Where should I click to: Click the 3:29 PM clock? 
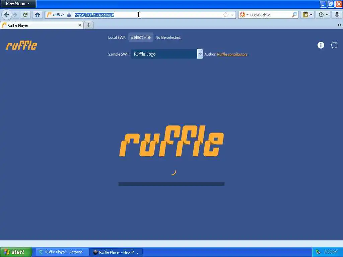[x=331, y=252]
